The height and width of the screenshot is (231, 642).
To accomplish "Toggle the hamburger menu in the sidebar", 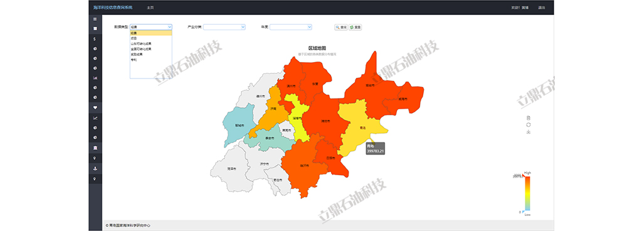I will (95, 19).
